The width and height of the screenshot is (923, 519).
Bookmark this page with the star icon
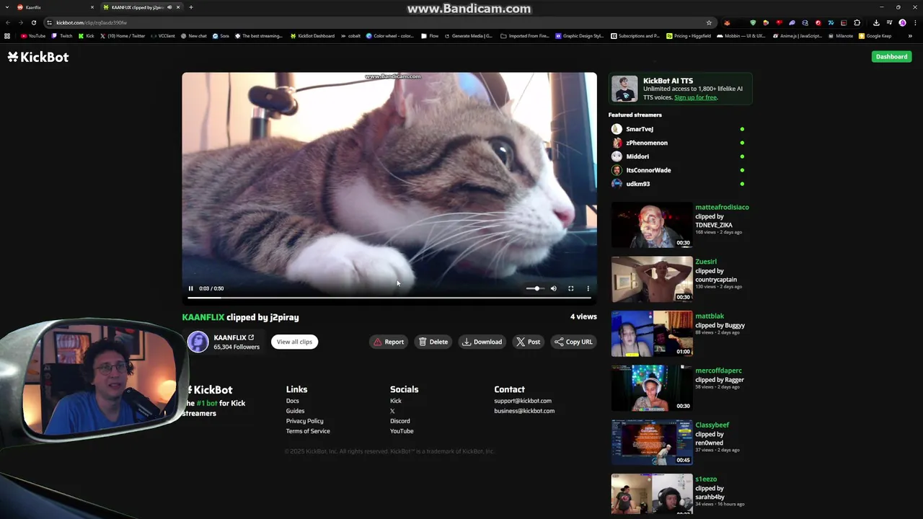[x=709, y=22]
